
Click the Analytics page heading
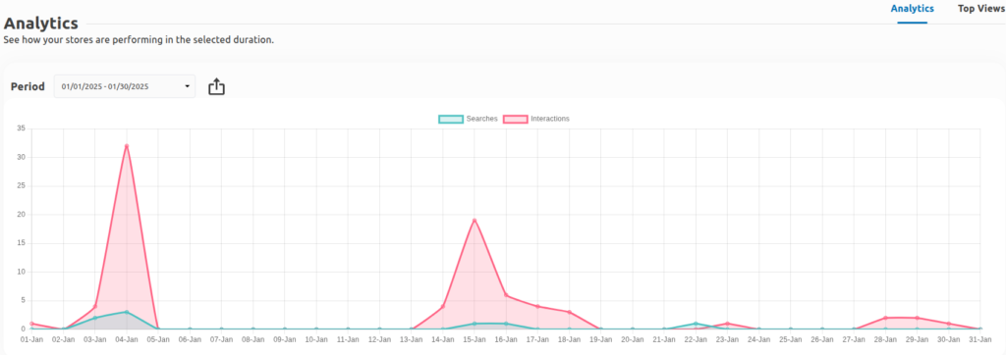[x=41, y=24]
